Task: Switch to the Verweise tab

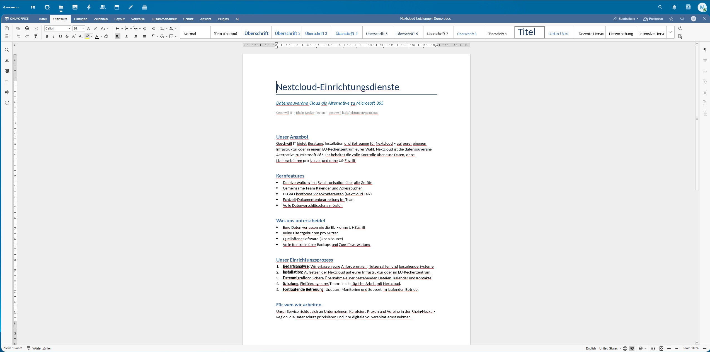Action: tap(138, 19)
